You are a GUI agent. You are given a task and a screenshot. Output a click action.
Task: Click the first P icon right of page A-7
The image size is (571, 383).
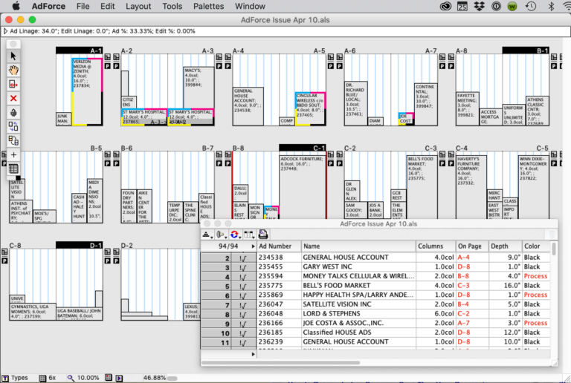click(x=442, y=66)
